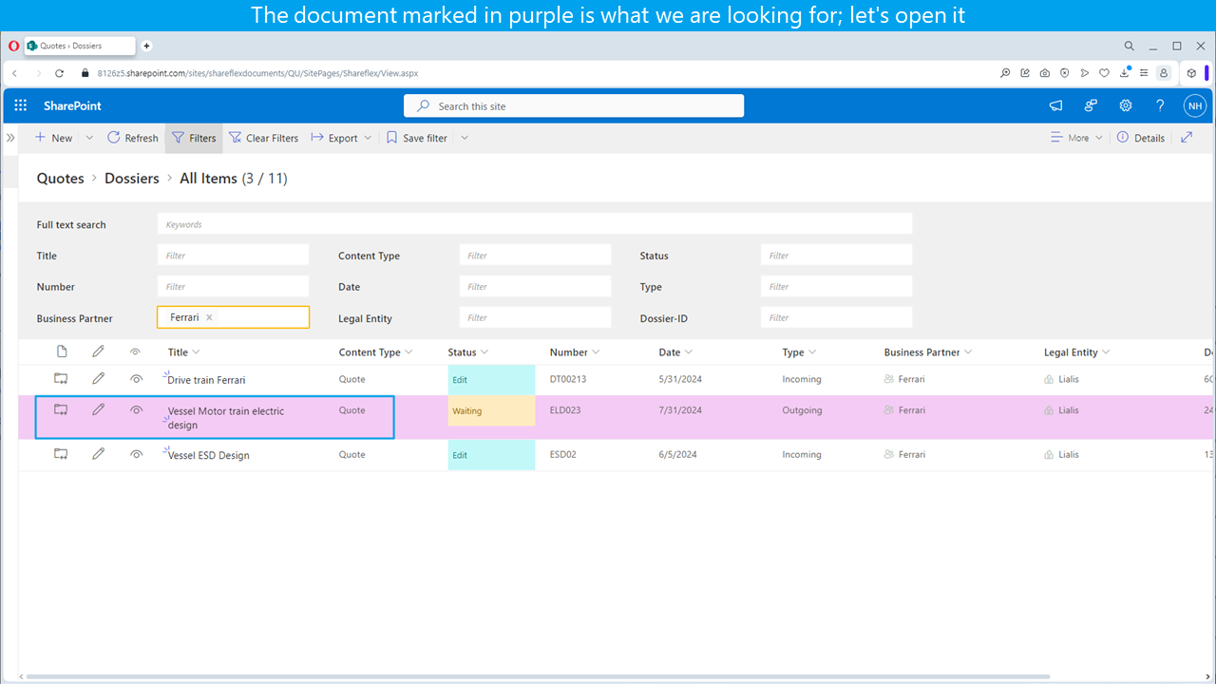Image resolution: width=1216 pixels, height=684 pixels.
Task: Open Number column header menu
Action: click(x=575, y=352)
